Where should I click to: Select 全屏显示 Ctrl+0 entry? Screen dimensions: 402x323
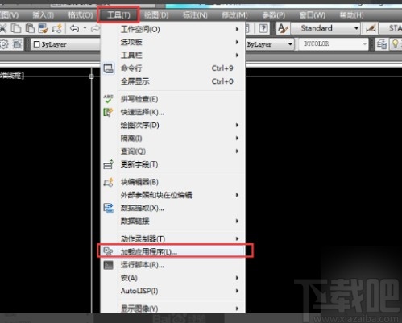172,81
